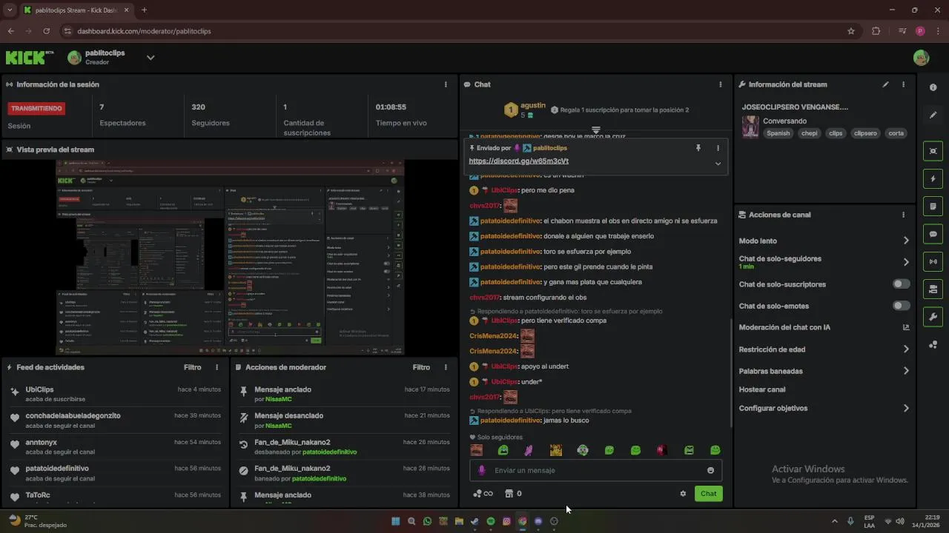The height and width of the screenshot is (533, 949).
Task: Toggle the chat bubble sidebar icon
Action: (933, 234)
